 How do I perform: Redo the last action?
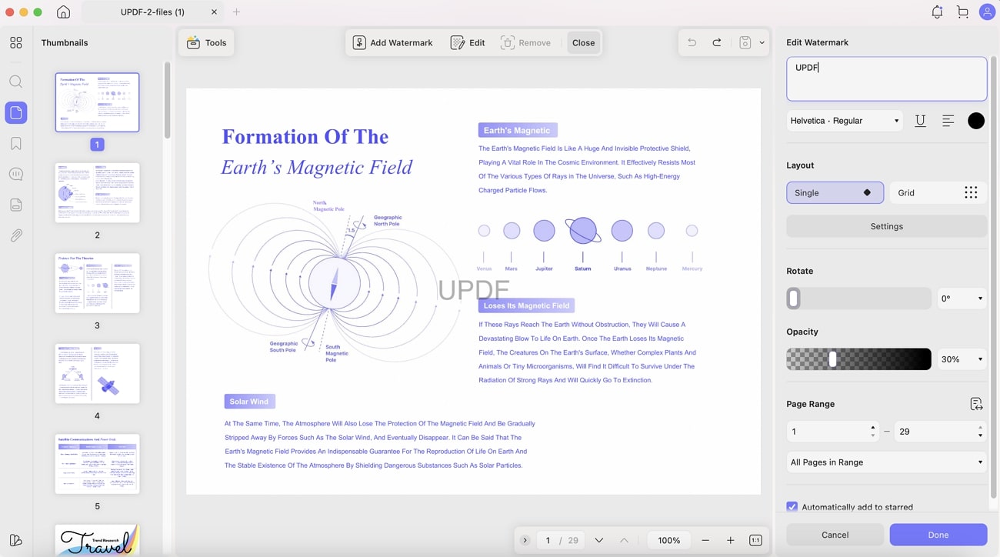[x=717, y=42]
